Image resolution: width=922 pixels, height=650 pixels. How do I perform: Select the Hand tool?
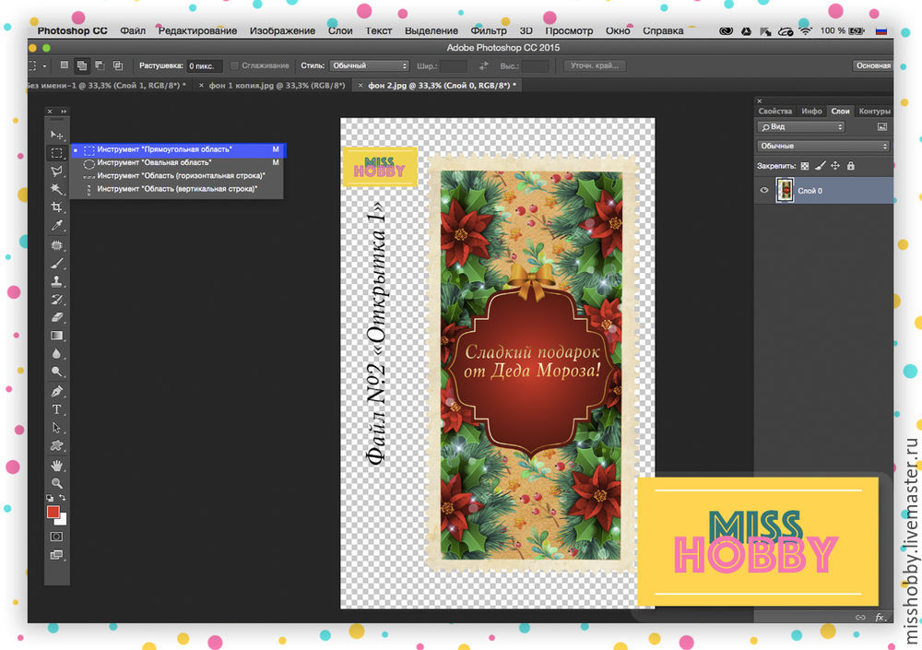(56, 465)
